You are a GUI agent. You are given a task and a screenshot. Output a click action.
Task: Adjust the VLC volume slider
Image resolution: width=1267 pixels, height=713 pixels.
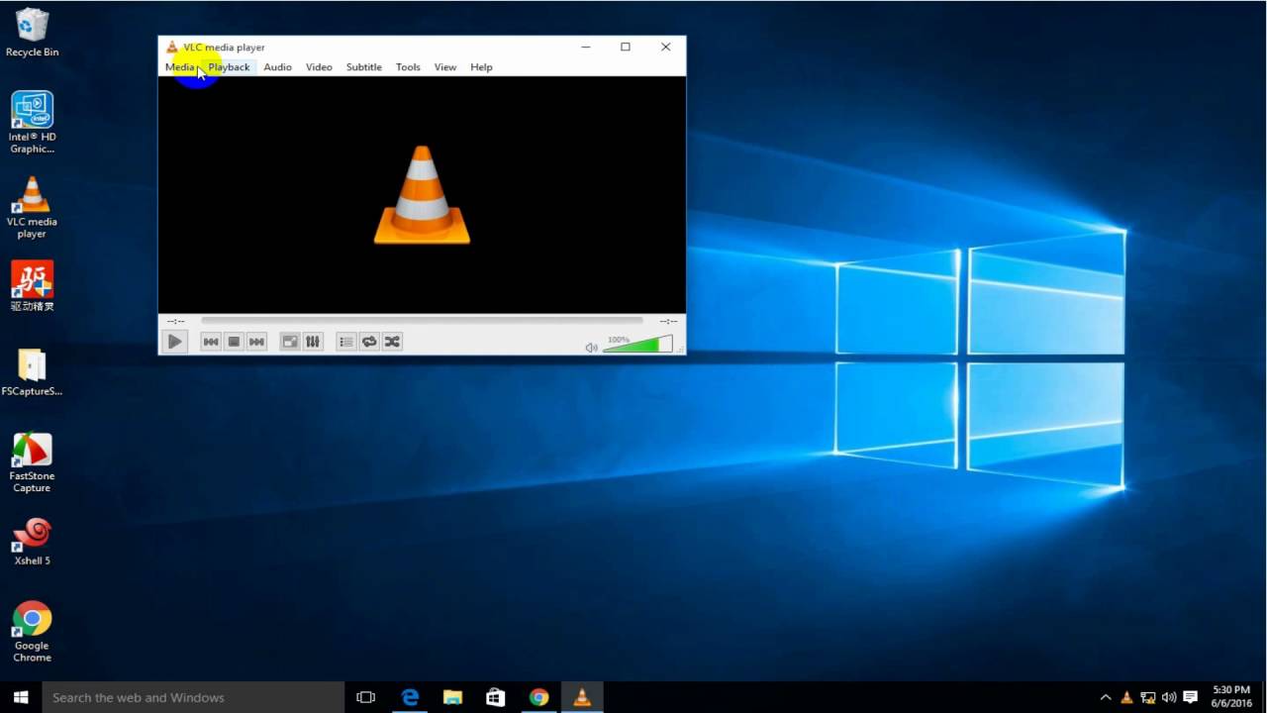tap(637, 345)
